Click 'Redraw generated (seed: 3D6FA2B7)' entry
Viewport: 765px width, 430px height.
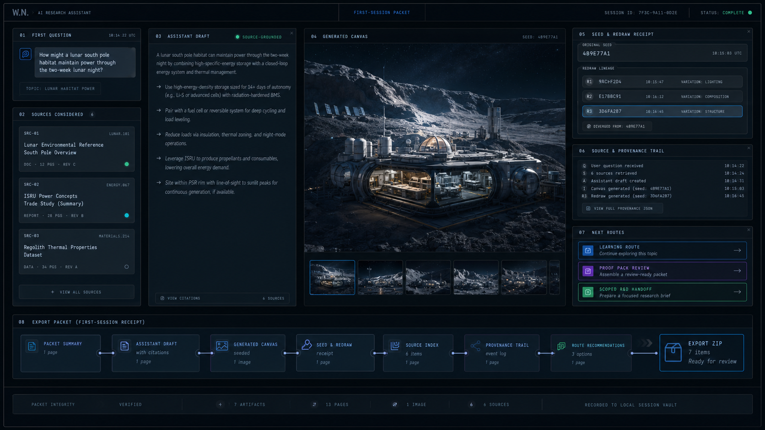[631, 196]
